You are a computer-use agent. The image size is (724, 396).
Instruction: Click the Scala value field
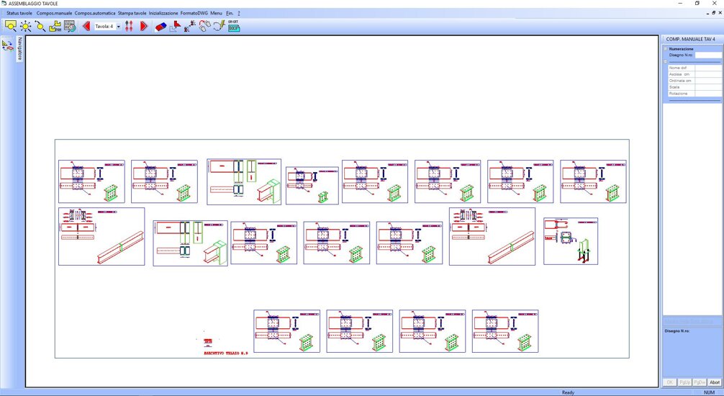(707, 87)
